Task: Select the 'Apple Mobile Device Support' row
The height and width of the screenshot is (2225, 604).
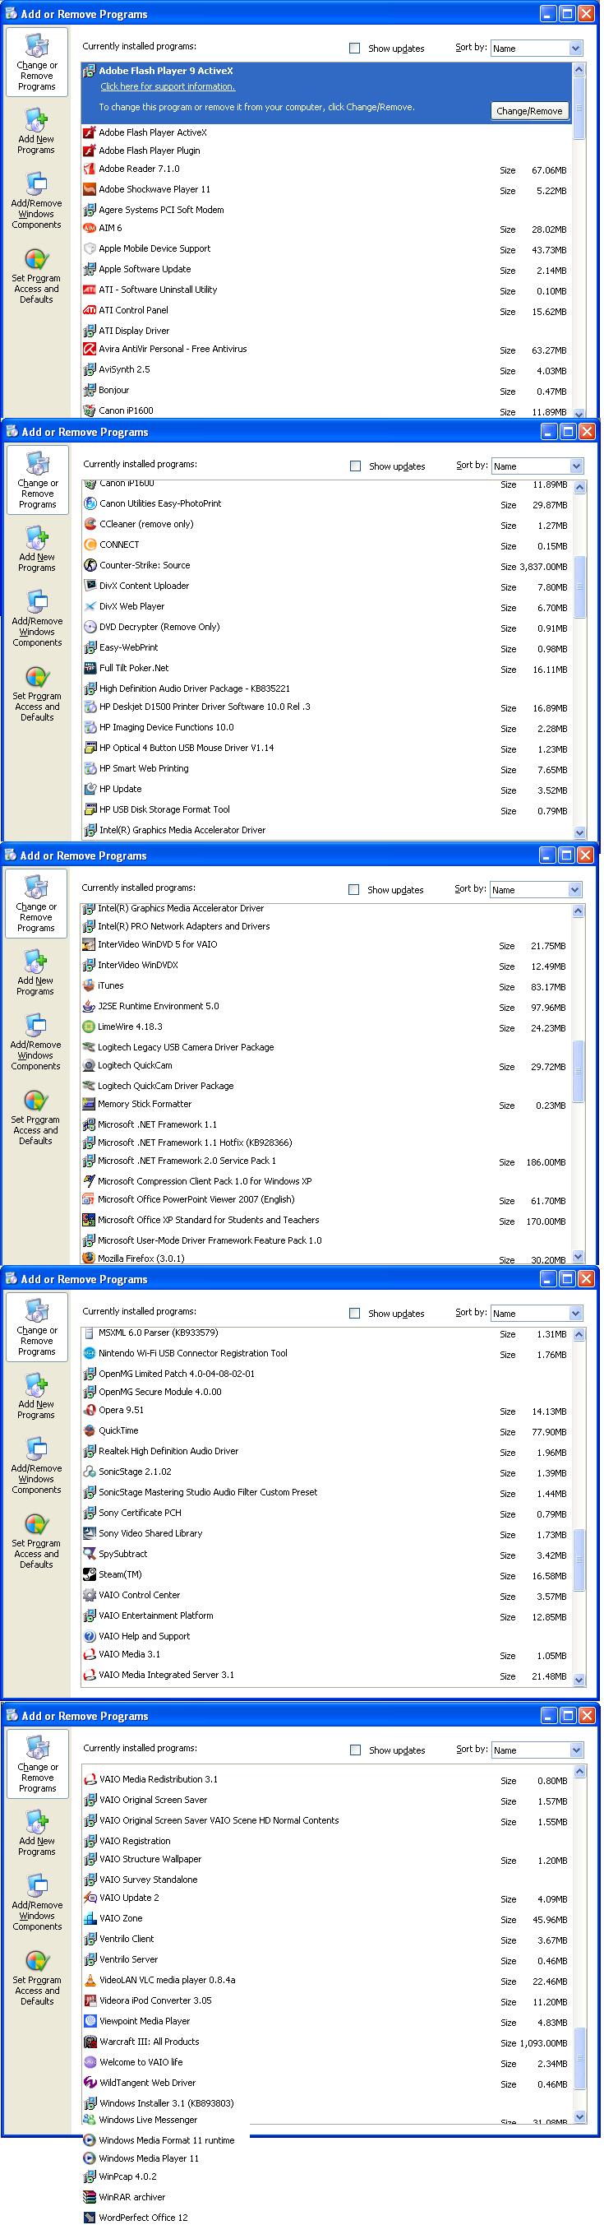Action: pyautogui.click(x=326, y=249)
